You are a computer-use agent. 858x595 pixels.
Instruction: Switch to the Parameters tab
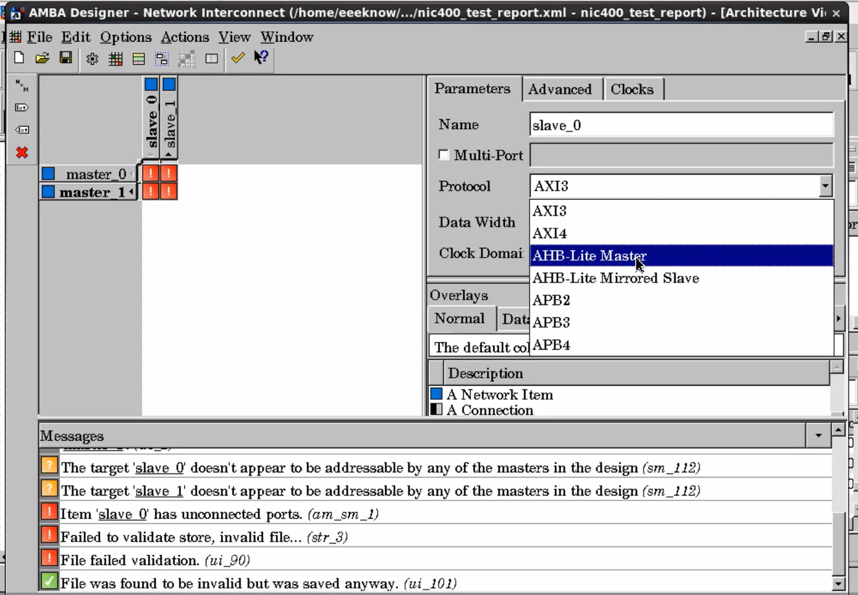[x=472, y=89]
